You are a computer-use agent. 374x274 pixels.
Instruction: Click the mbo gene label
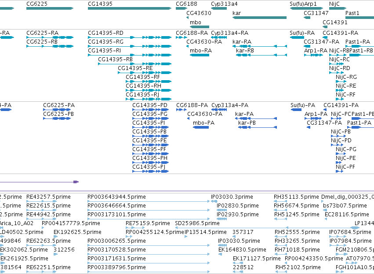coord(196,22)
